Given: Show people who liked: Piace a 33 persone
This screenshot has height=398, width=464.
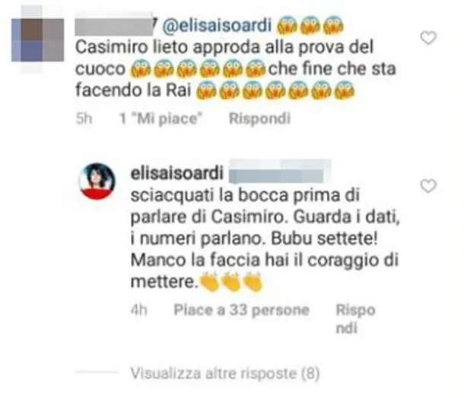Looking at the screenshot, I should pyautogui.click(x=241, y=310).
